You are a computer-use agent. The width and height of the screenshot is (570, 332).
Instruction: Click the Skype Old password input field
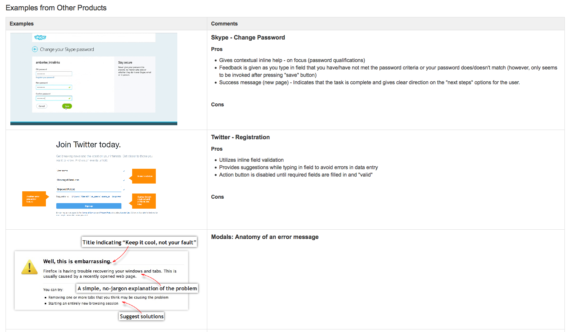(54, 74)
